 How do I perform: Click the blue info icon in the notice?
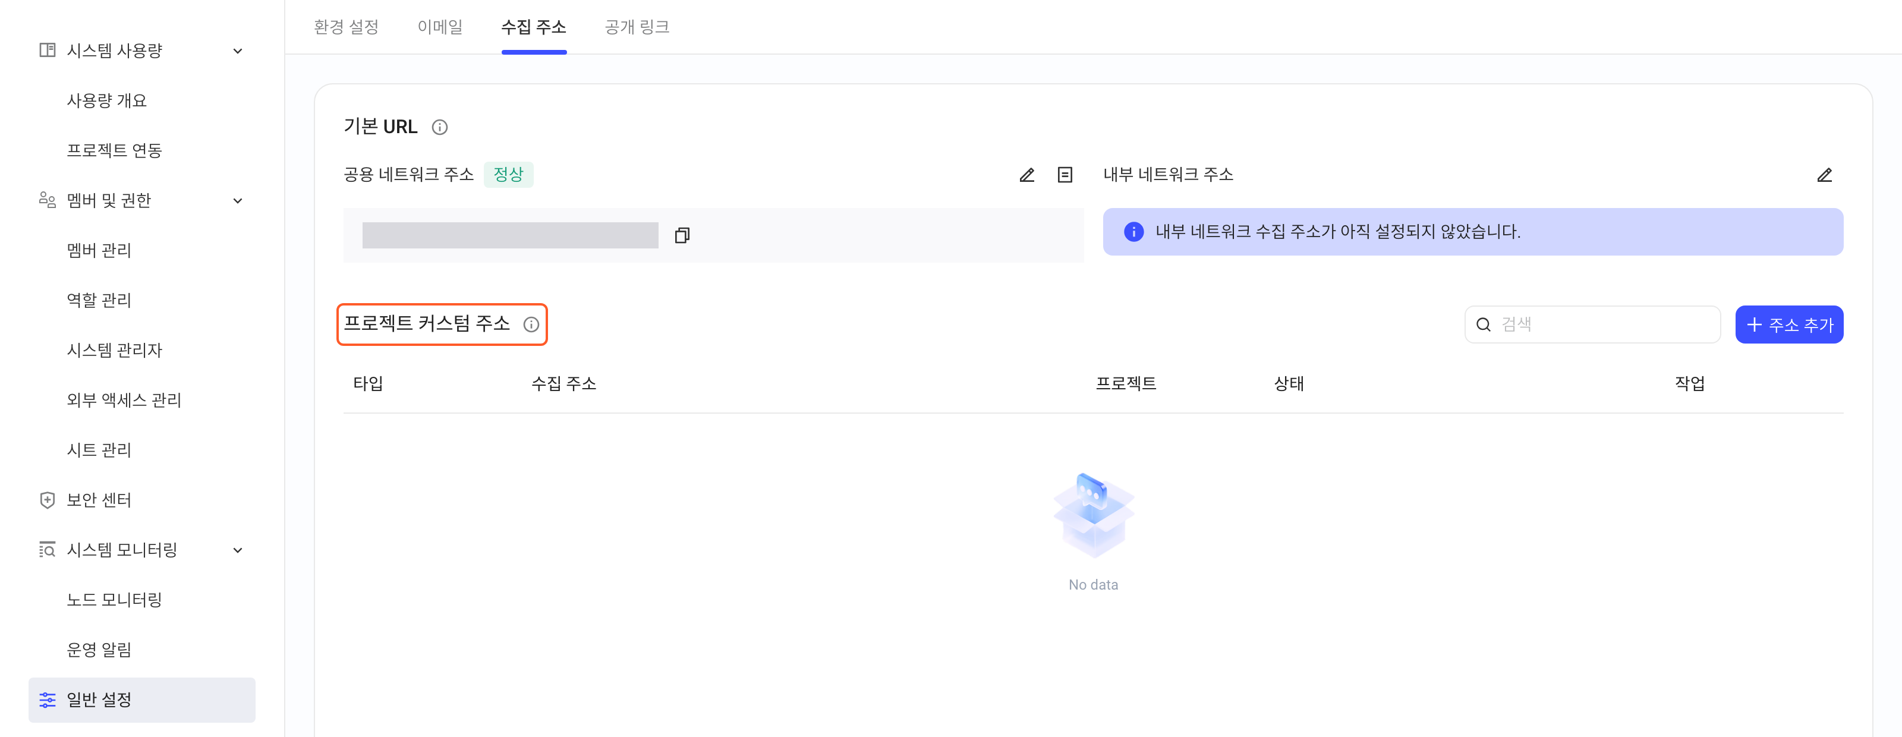point(1133,232)
